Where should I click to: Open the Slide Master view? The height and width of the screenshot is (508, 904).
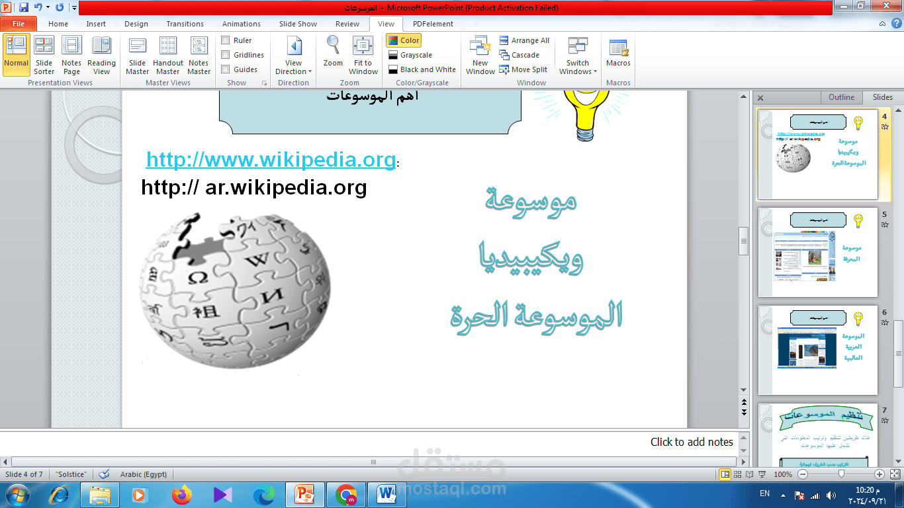[137, 55]
